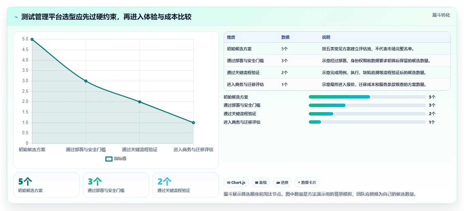Image resolution: width=464 pixels, height=211 pixels.
Task: Toggle the 指标值 legend item
Action: point(116,159)
